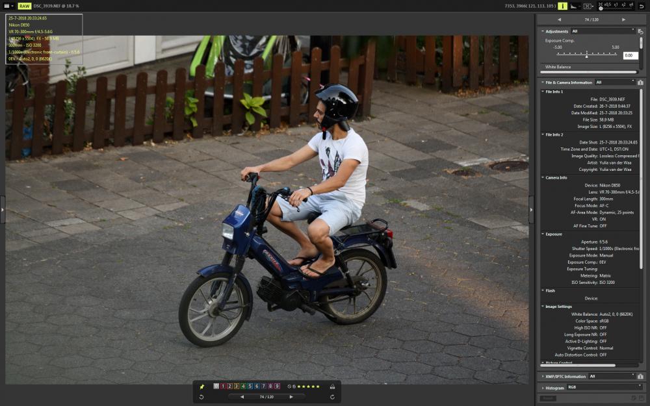This screenshot has width=650, height=406.
Task: Collapse the File & Camera Information section
Action: [x=543, y=82]
